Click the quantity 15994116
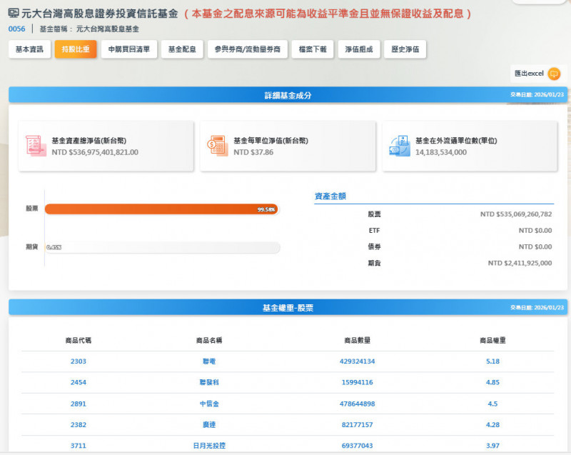The image size is (571, 455). point(358,383)
